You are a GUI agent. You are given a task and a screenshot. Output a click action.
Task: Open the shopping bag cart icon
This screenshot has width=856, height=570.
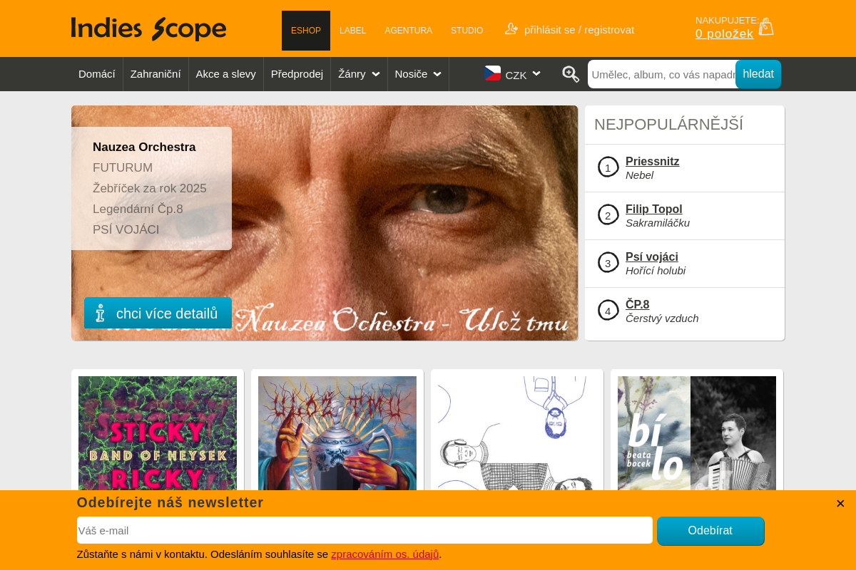click(766, 26)
